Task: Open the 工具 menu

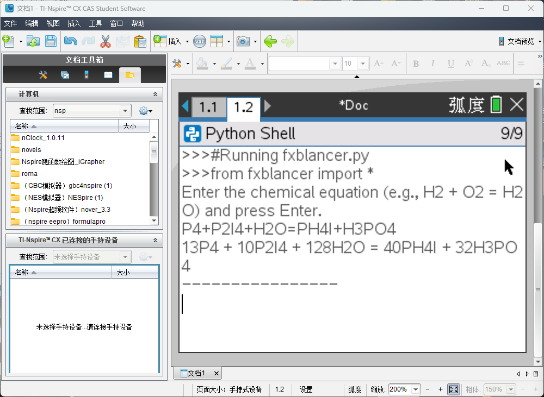Action: [x=95, y=23]
